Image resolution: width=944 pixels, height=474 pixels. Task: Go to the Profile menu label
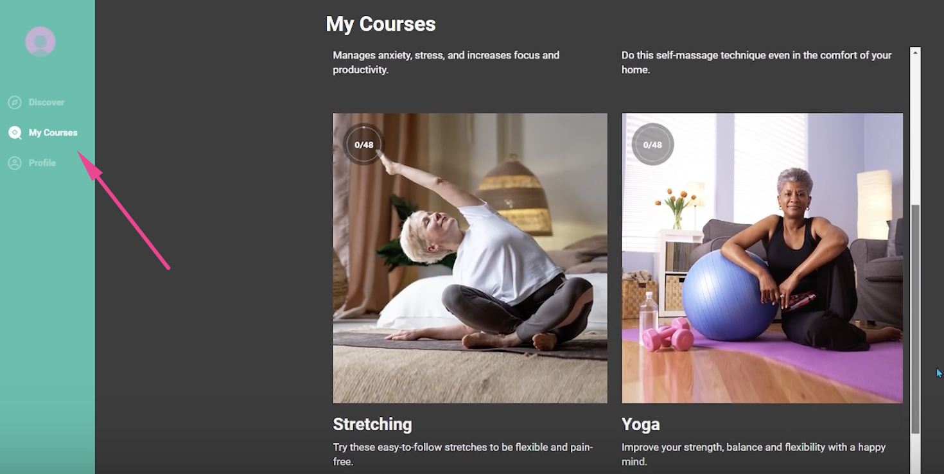pos(42,163)
